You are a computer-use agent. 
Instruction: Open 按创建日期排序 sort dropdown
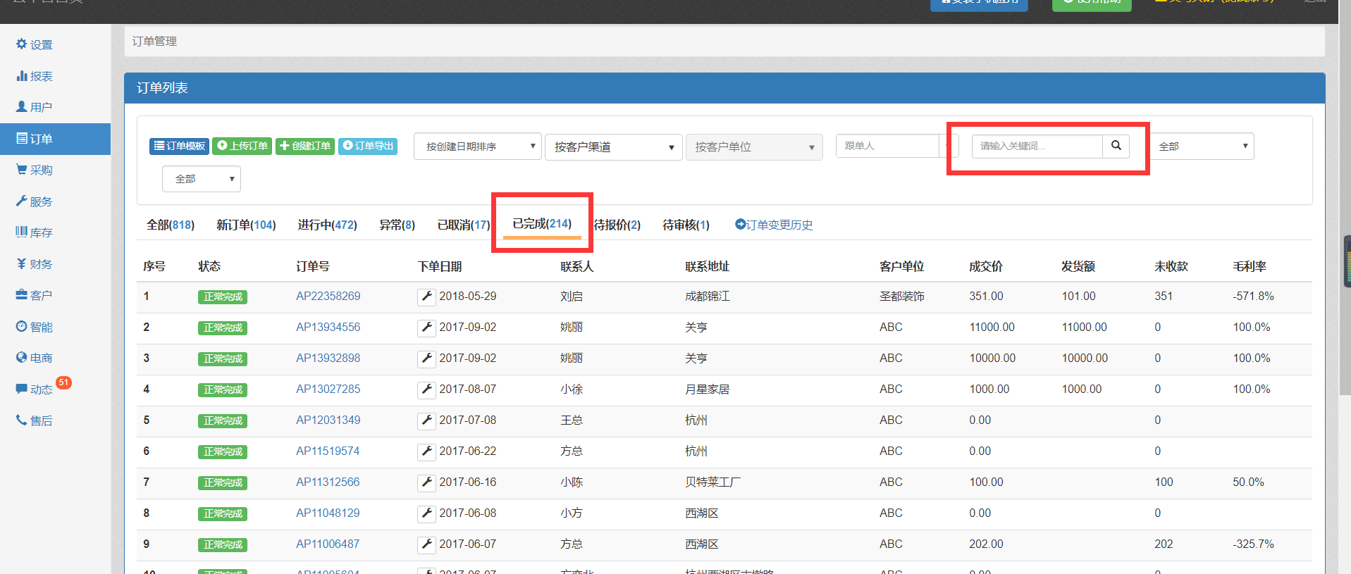pos(478,146)
